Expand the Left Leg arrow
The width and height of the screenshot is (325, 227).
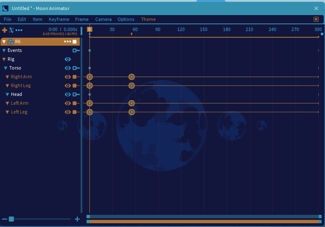click(7, 112)
